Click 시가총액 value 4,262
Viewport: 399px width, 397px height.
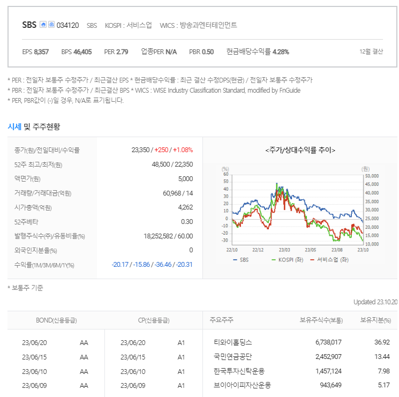(185, 207)
